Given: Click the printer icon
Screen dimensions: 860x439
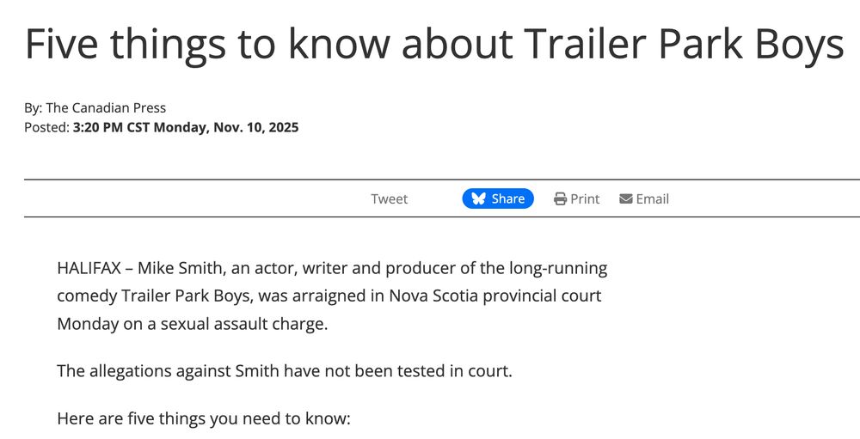Looking at the screenshot, I should [x=561, y=198].
